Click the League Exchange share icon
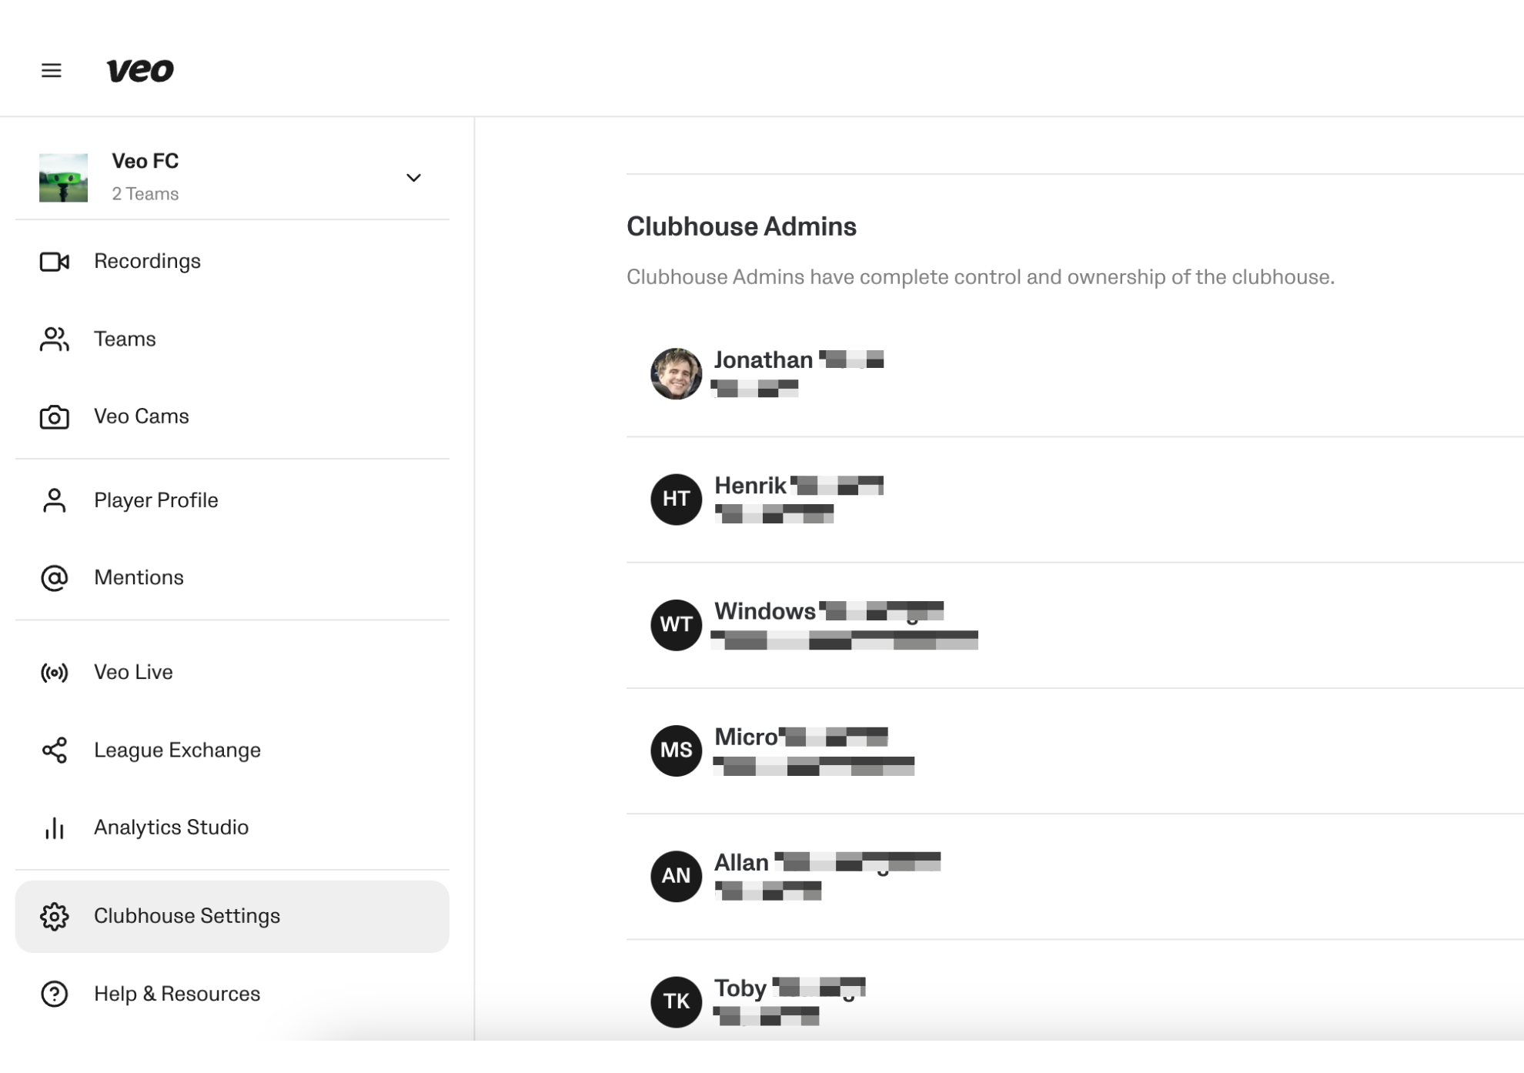Screen dimensions: 1524x1073 click(x=55, y=750)
